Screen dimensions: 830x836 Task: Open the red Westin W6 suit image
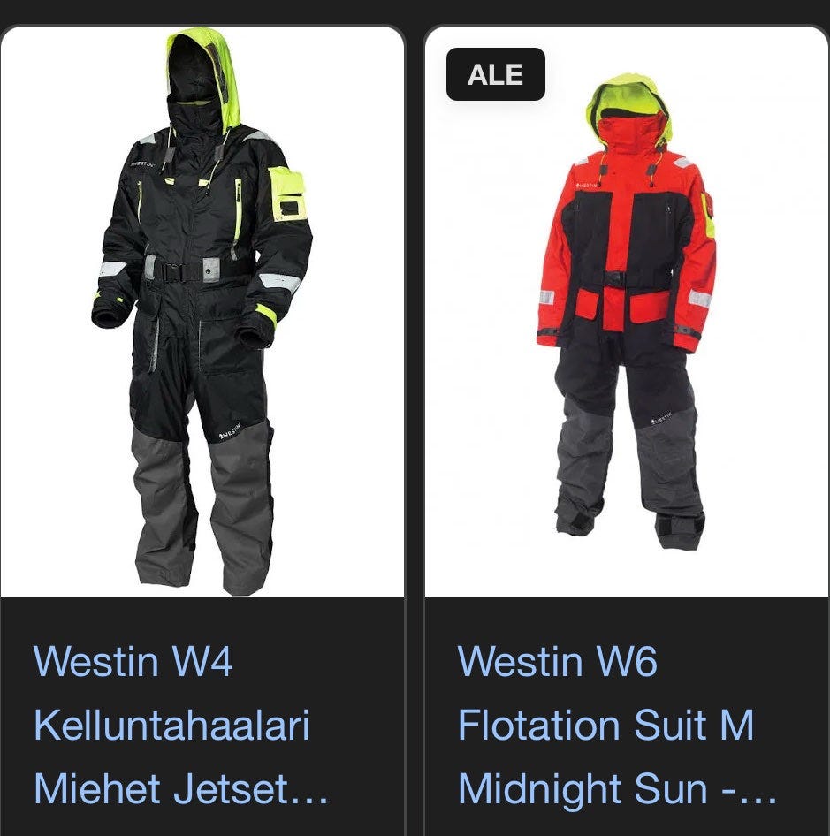[626, 311]
